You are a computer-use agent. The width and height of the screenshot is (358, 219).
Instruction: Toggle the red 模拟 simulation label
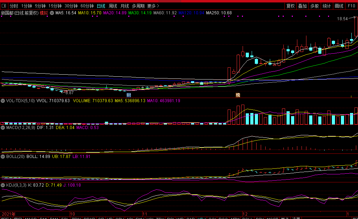[x=44, y=13]
